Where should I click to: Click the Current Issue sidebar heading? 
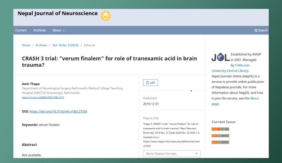tap(223, 122)
